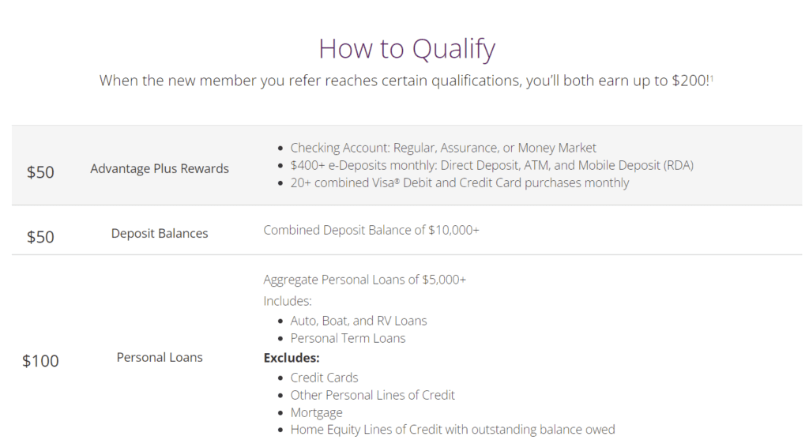This screenshot has height=440, width=809.
Task: Click "Combined Deposit Balance of $10,000+" text
Action: coord(371,230)
